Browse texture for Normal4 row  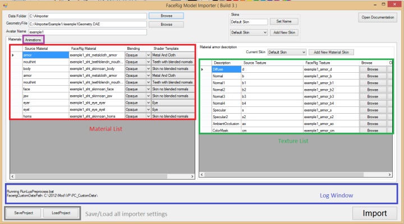click(x=373, y=103)
